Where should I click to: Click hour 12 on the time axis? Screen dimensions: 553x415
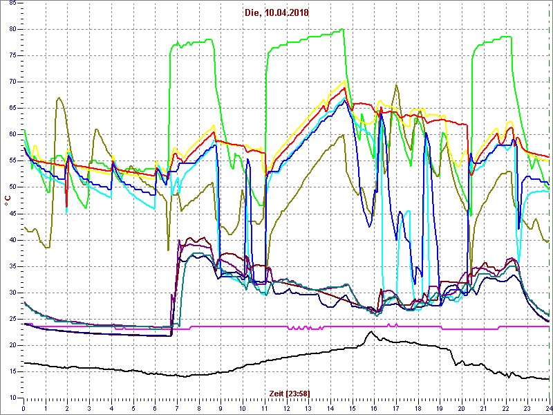click(x=286, y=407)
